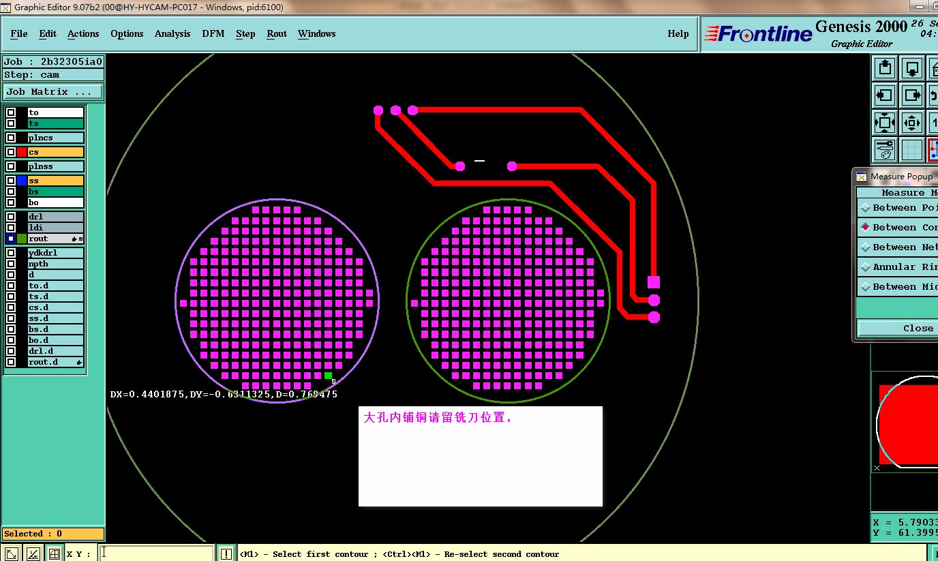Toggle visibility checkbox for layer rout

tap(11, 239)
